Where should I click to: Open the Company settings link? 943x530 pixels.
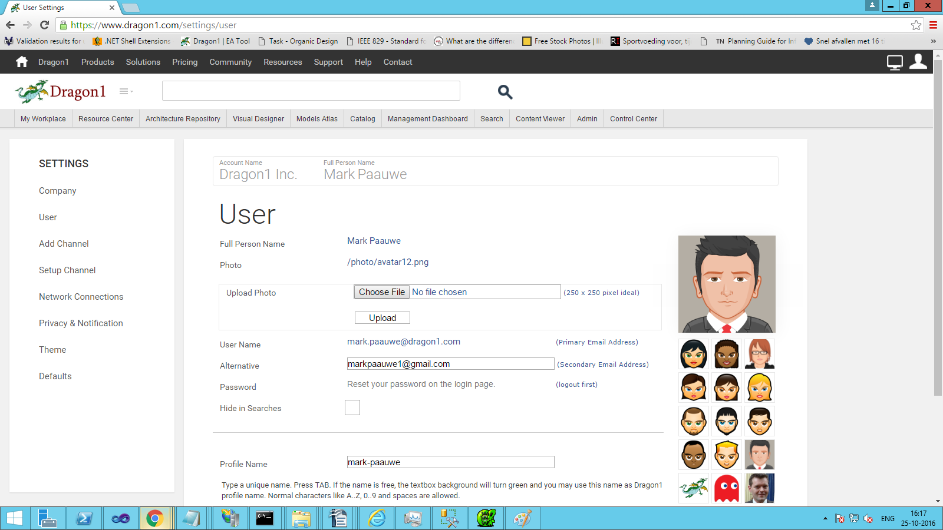(58, 191)
